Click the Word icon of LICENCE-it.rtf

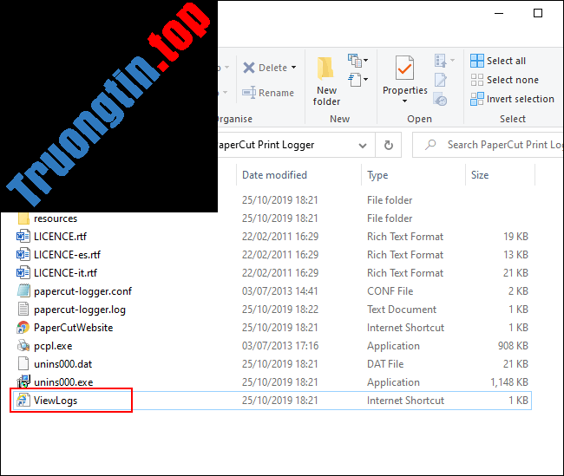(23, 273)
